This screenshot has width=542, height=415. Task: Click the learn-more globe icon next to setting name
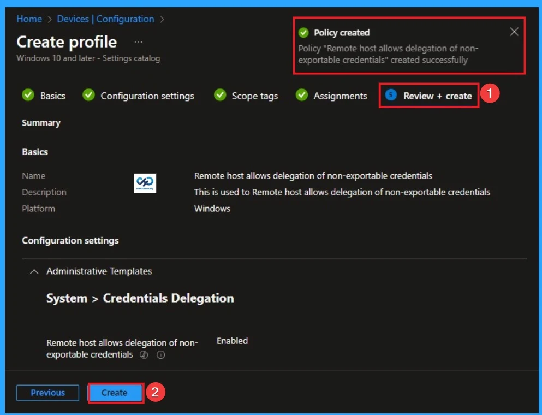pos(144,355)
